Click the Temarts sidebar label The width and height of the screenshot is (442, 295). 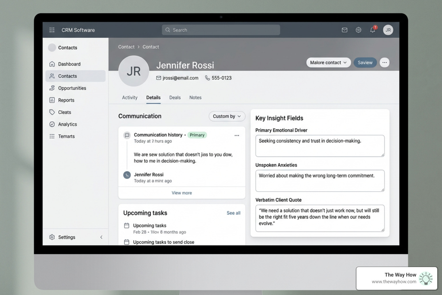(66, 137)
